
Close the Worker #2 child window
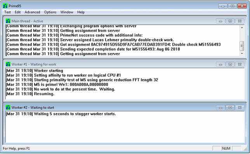click(240, 108)
